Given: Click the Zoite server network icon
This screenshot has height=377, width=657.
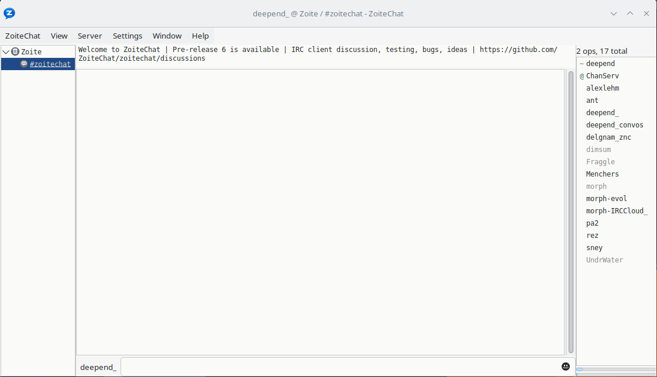Looking at the screenshot, I should [15, 52].
